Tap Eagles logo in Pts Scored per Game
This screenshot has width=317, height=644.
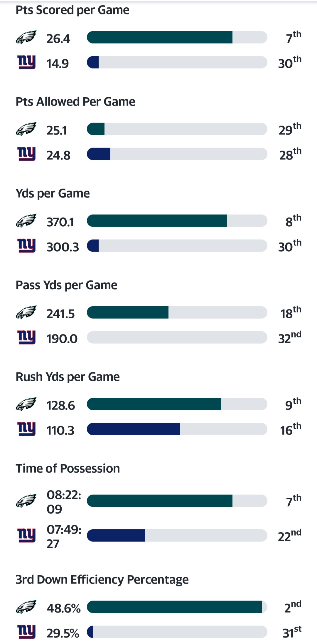click(x=26, y=38)
